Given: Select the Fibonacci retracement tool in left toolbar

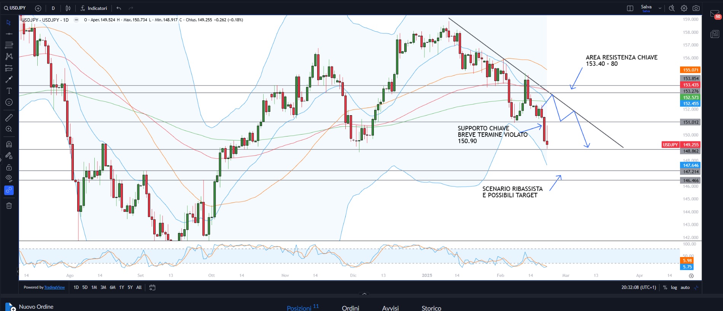Looking at the screenshot, I should click(9, 45).
